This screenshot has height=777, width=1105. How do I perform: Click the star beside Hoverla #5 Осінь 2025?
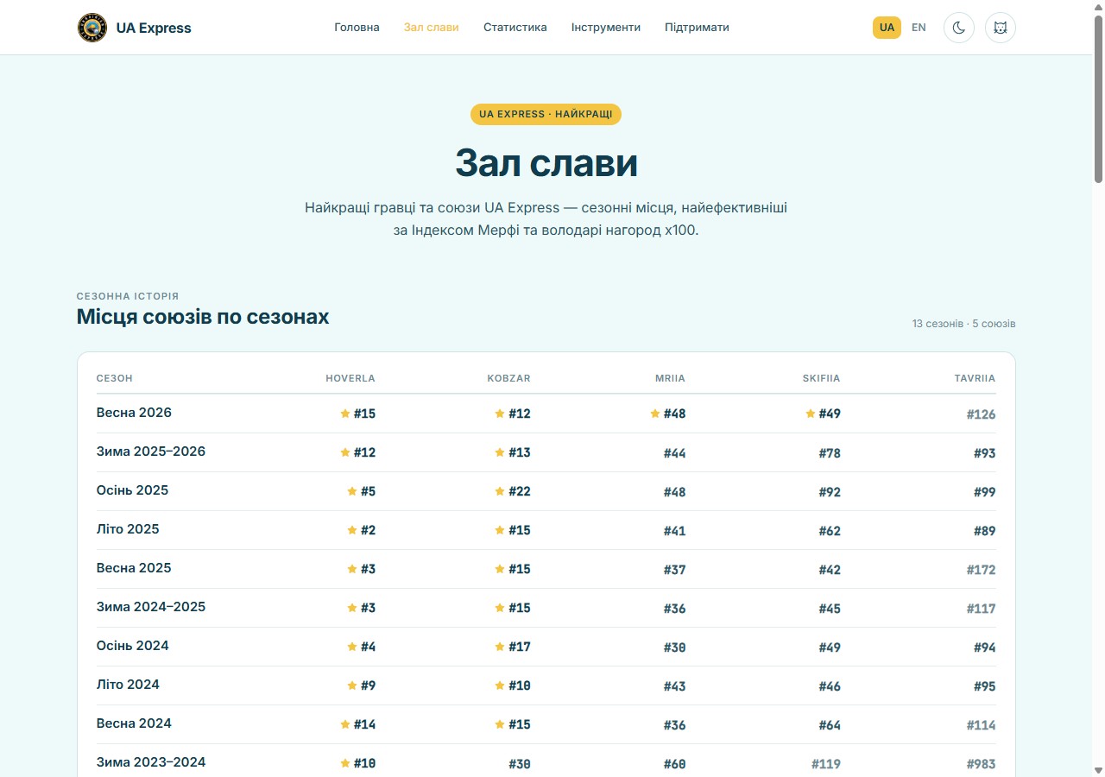pos(352,491)
